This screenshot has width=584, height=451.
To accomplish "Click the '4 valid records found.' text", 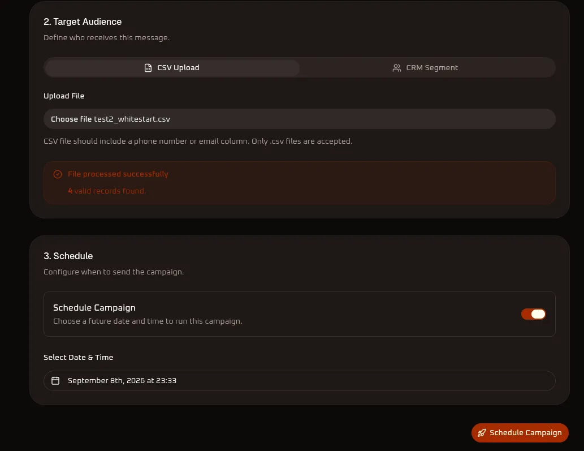I will point(107,191).
